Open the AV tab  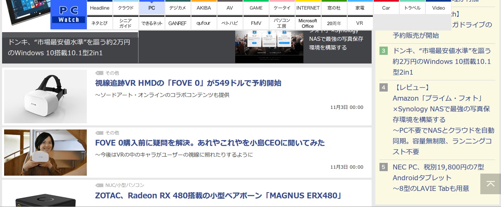pyautogui.click(x=230, y=8)
